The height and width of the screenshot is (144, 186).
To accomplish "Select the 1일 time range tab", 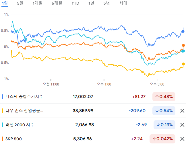I will [x=5, y=3].
